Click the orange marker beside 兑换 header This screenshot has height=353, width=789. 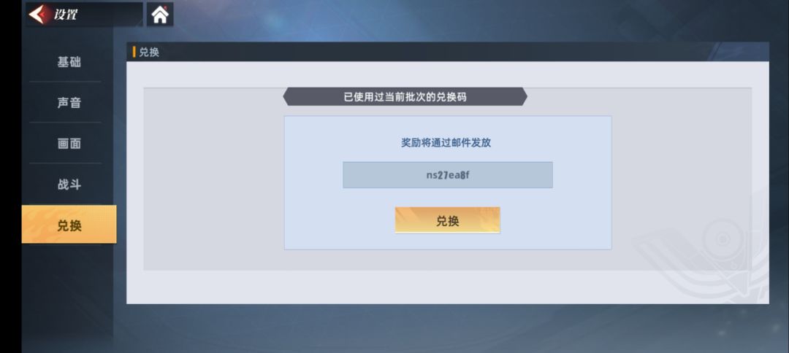point(134,53)
